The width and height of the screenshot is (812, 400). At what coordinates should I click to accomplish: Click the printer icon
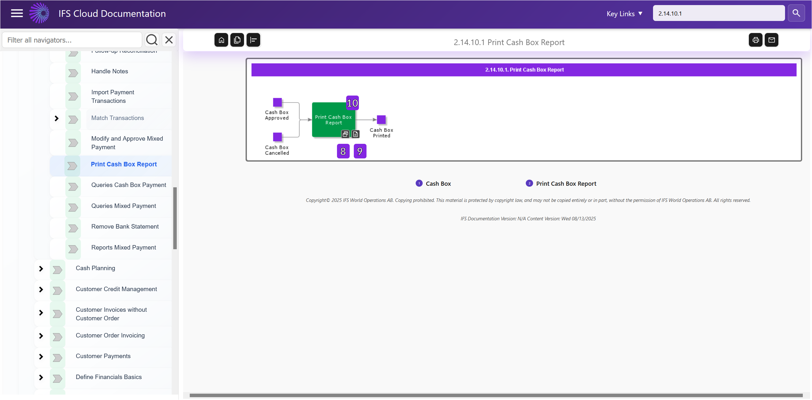coord(756,40)
